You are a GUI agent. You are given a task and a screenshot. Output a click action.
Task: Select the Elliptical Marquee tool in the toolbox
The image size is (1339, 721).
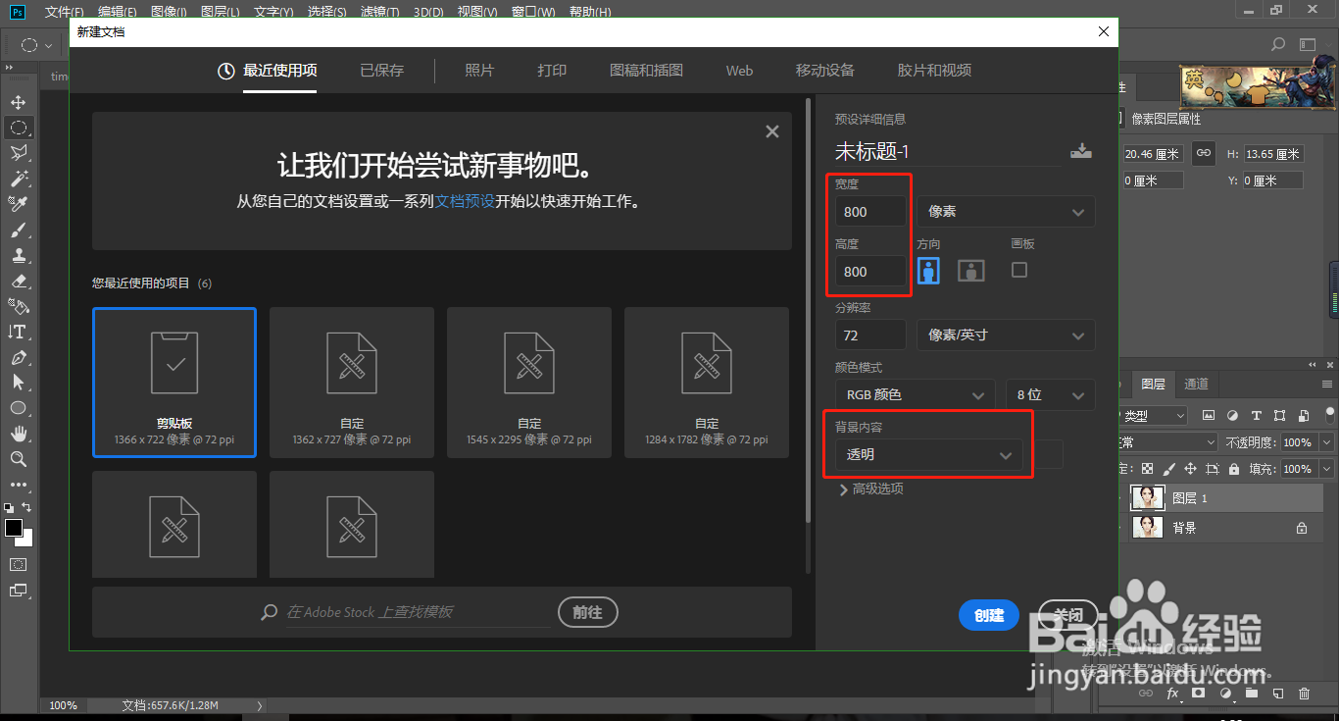[x=18, y=128]
